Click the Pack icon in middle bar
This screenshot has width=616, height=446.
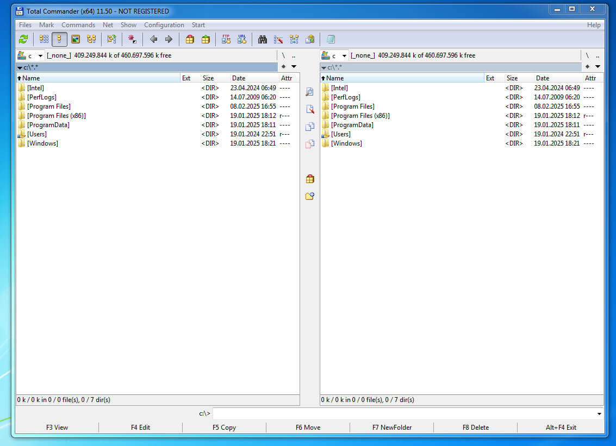point(310,179)
